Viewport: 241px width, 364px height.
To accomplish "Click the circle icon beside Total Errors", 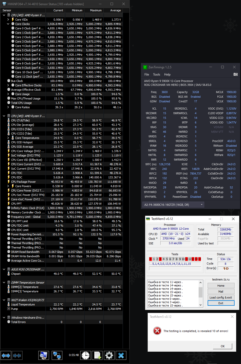I will pyautogui.click(x=9, y=322).
